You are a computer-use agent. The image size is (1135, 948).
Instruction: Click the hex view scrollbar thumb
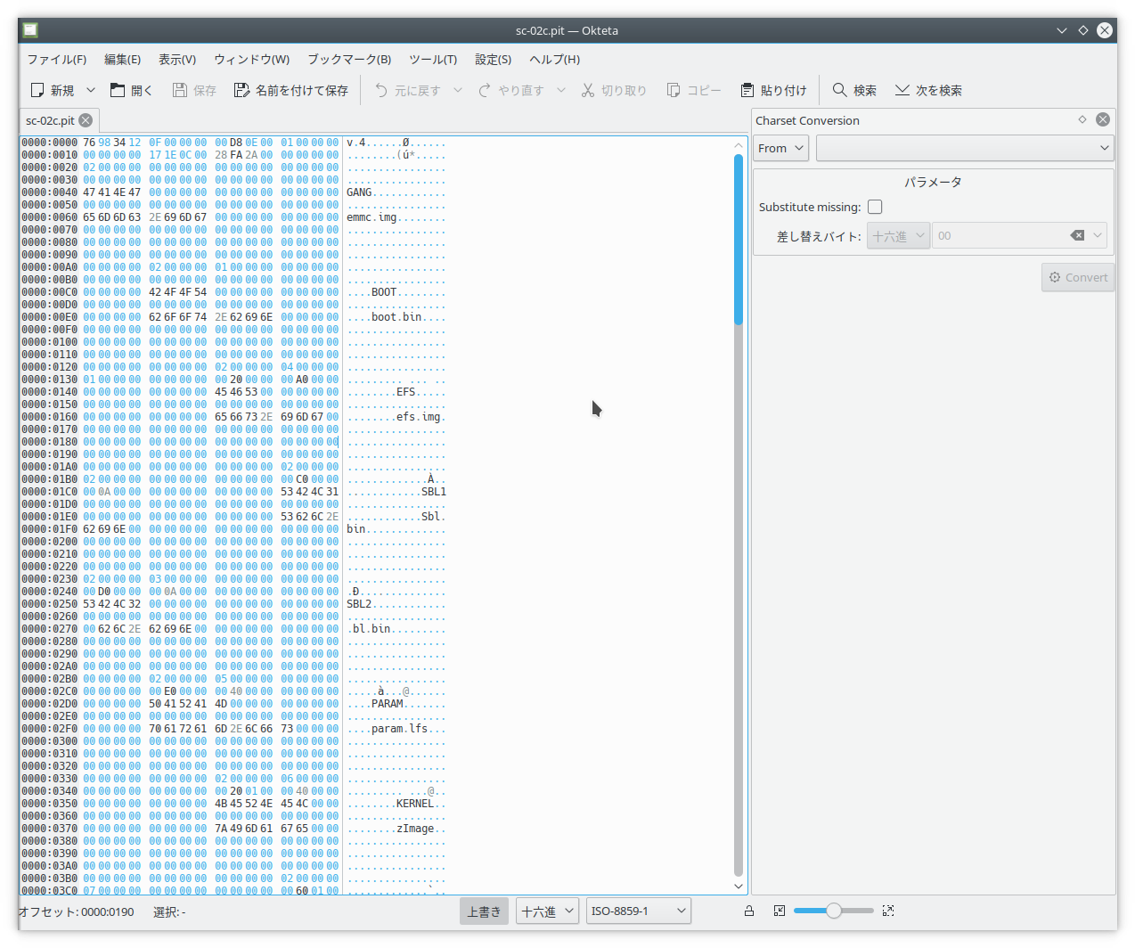point(739,240)
